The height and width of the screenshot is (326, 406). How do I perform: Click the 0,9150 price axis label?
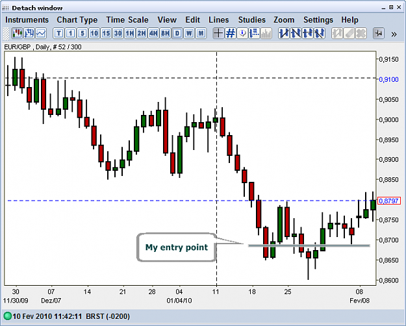tap(389, 59)
